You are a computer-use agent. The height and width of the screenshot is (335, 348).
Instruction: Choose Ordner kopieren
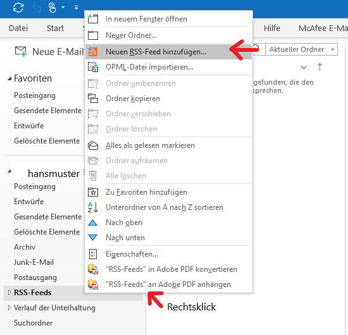pos(169,99)
